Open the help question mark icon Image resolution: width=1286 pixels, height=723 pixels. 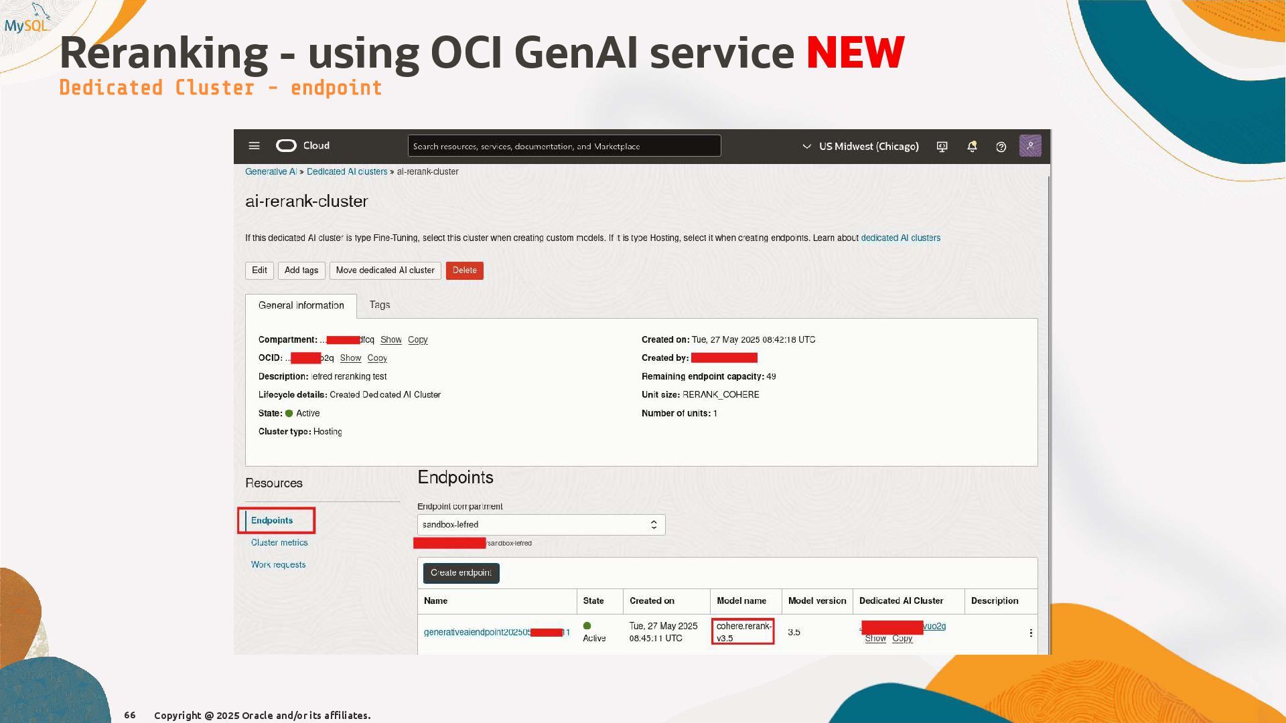click(1001, 147)
